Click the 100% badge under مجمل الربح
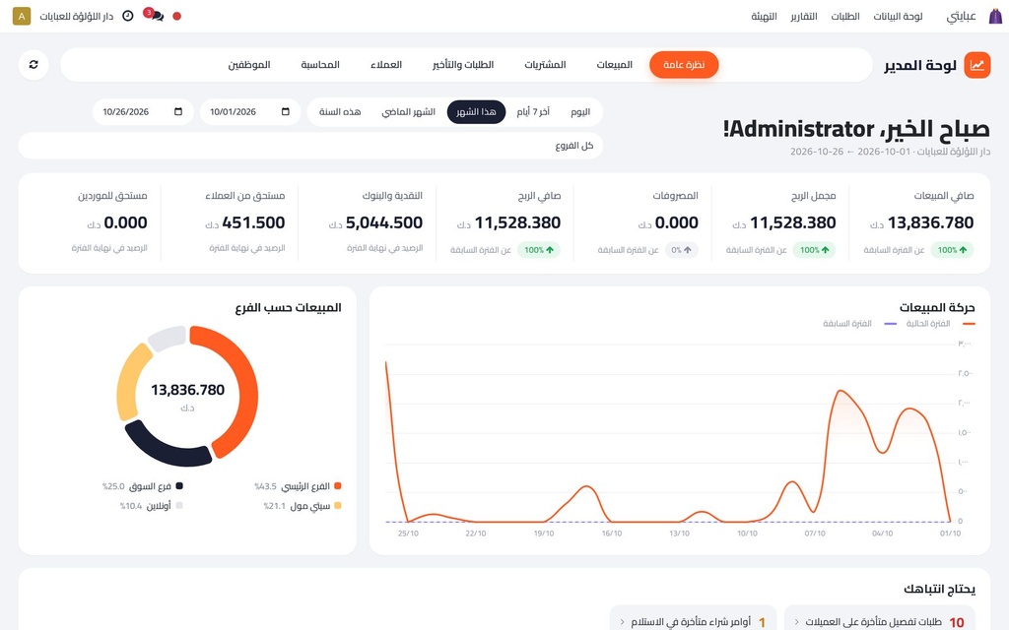 pos(814,250)
